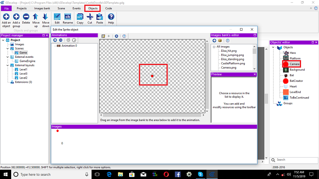The width and height of the screenshot is (319, 179).
Task: Collapse the External layouts node
Action: pyautogui.click(x=8, y=65)
